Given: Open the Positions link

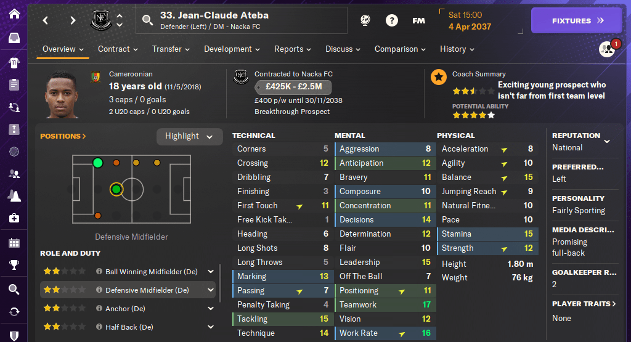Looking at the screenshot, I should (63, 136).
